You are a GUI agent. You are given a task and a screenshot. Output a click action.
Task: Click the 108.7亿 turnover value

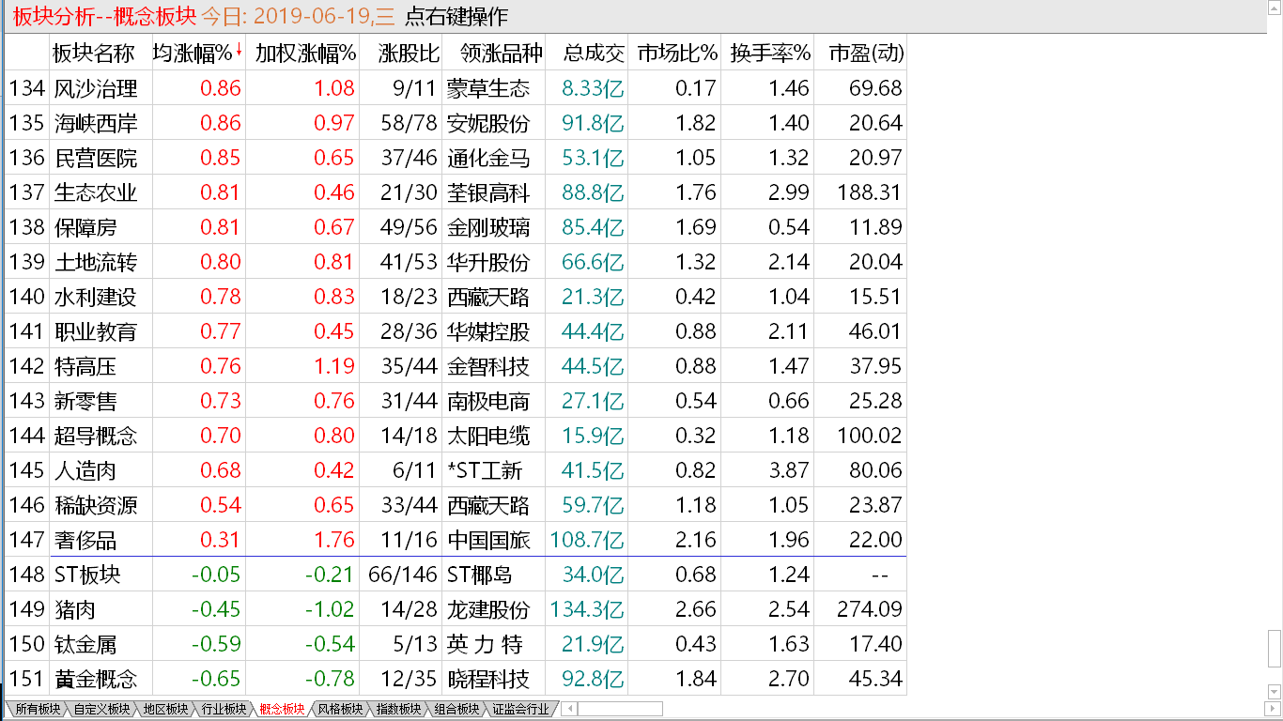click(587, 540)
